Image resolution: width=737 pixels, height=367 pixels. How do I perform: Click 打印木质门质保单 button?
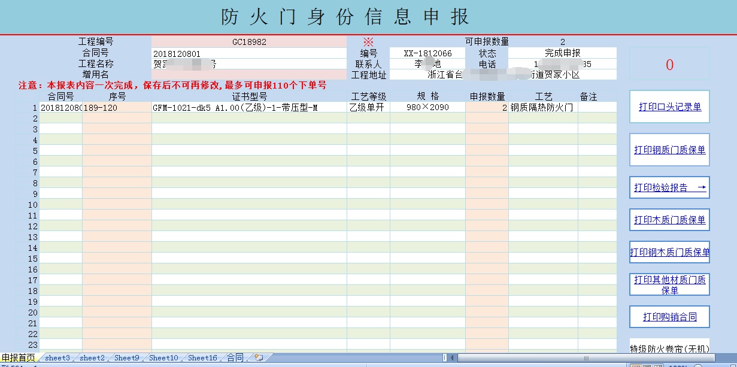click(669, 220)
